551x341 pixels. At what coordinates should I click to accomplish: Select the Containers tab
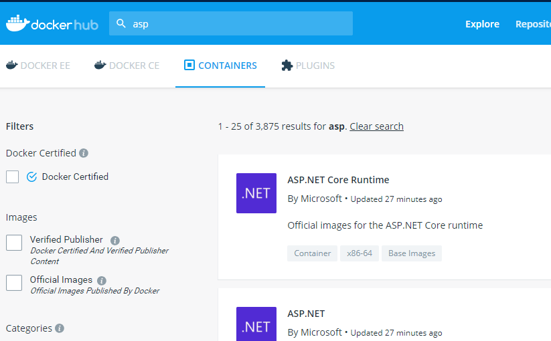(x=220, y=66)
